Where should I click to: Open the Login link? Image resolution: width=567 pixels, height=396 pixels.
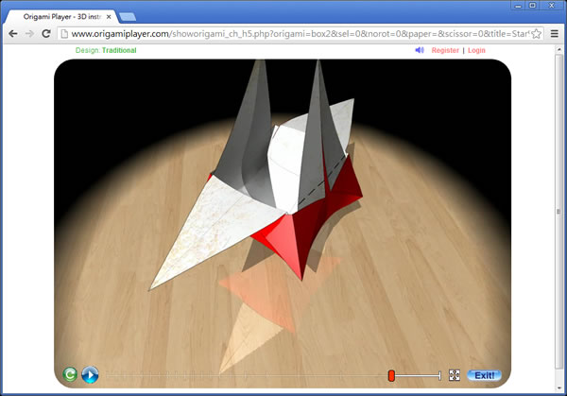tap(476, 50)
